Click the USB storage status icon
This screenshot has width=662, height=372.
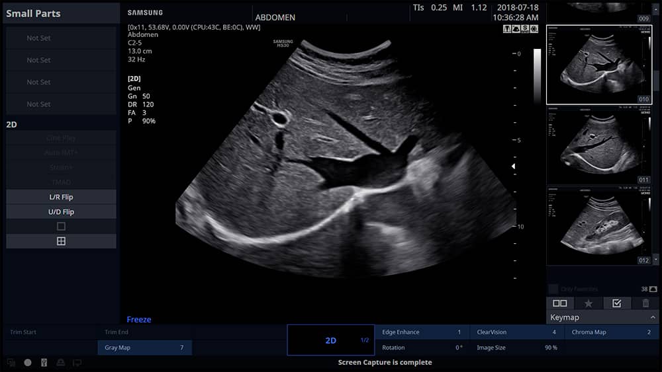pyautogui.click(x=44, y=363)
